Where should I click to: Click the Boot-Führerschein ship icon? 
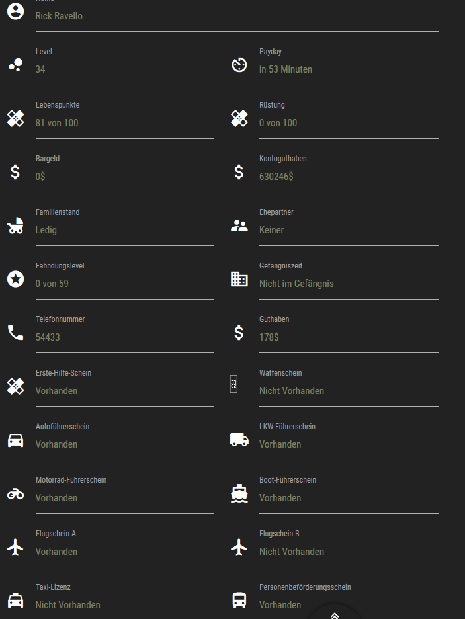(x=239, y=493)
